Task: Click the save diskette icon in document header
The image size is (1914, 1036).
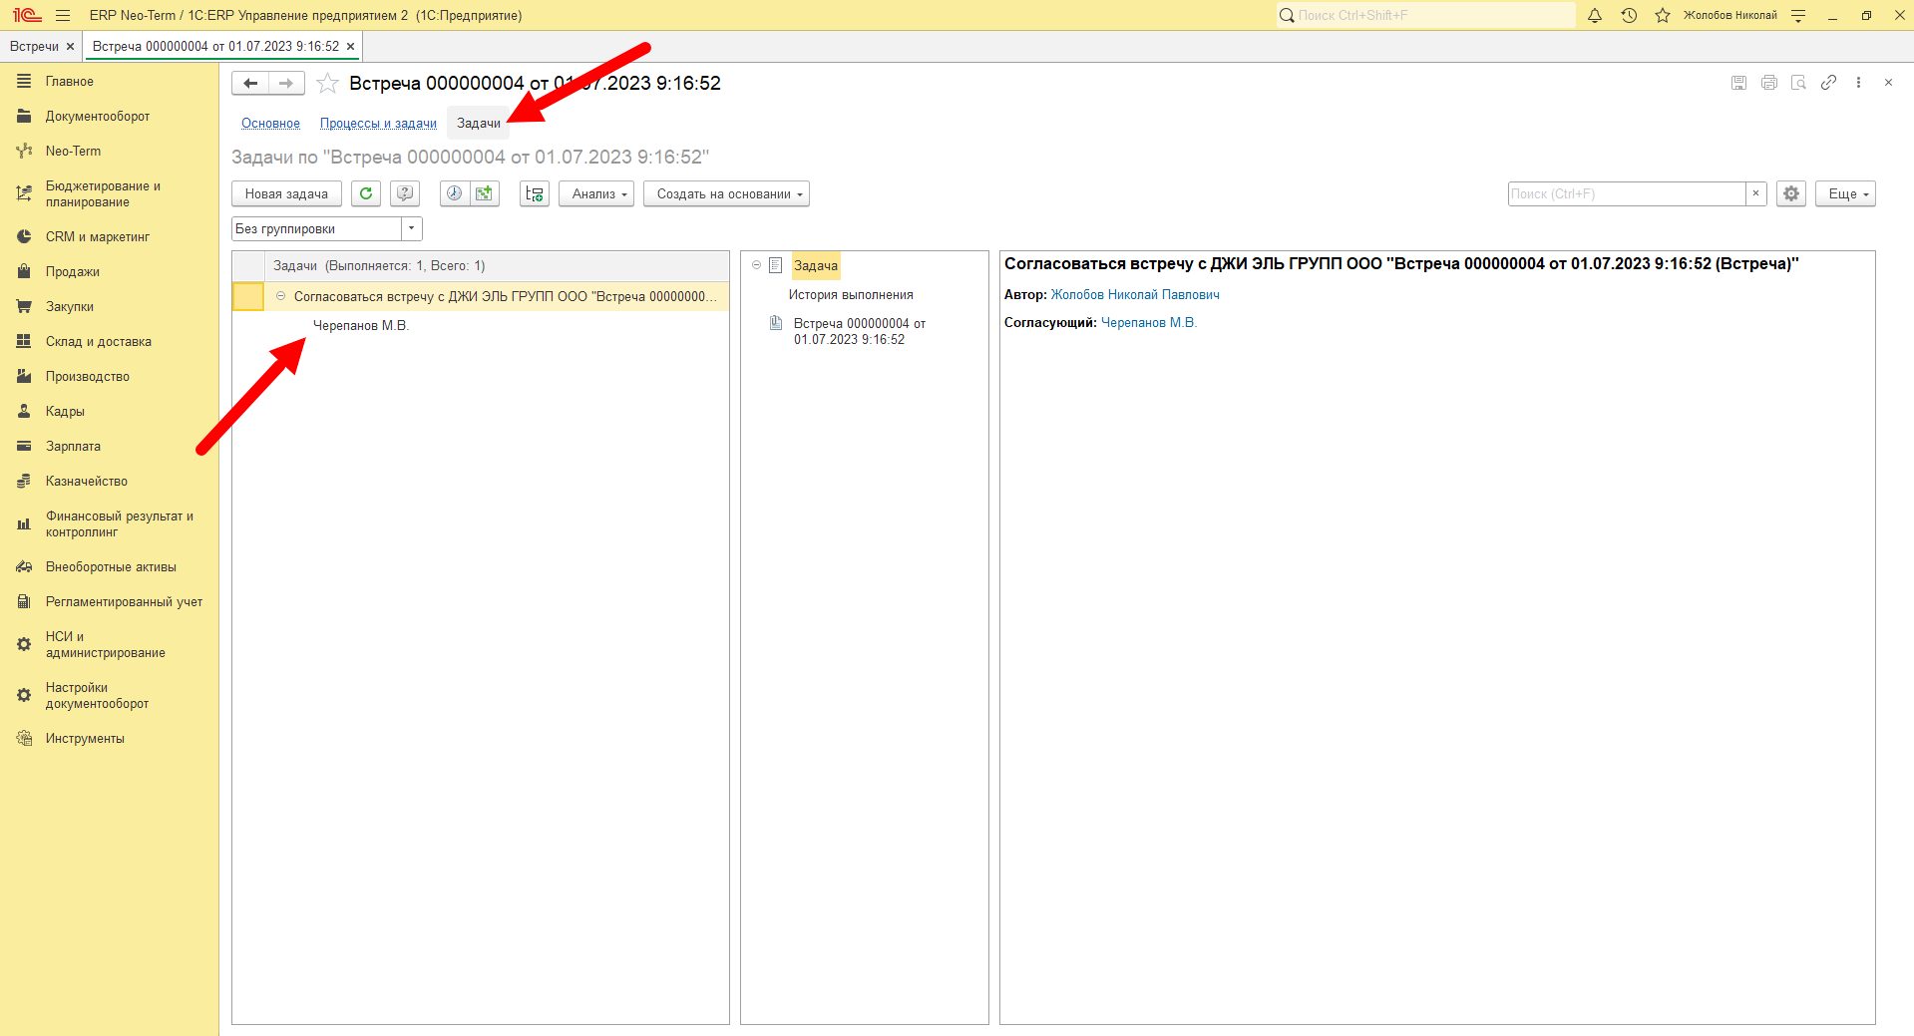Action: pyautogui.click(x=1738, y=83)
